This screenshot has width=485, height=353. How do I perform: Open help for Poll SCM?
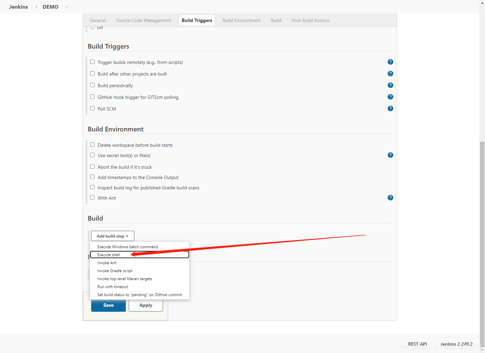(390, 108)
